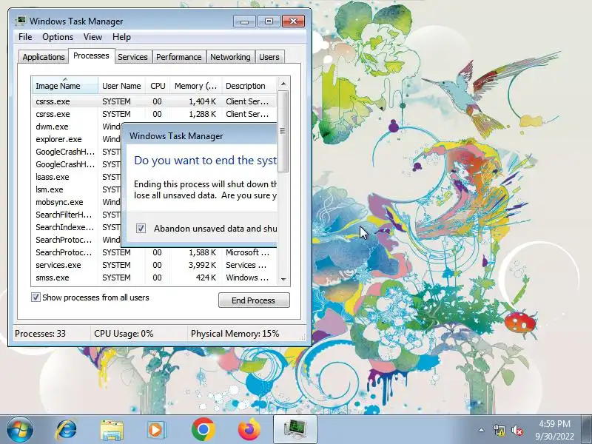Sort by User Name column header
The width and height of the screenshot is (592, 444).
pos(121,86)
